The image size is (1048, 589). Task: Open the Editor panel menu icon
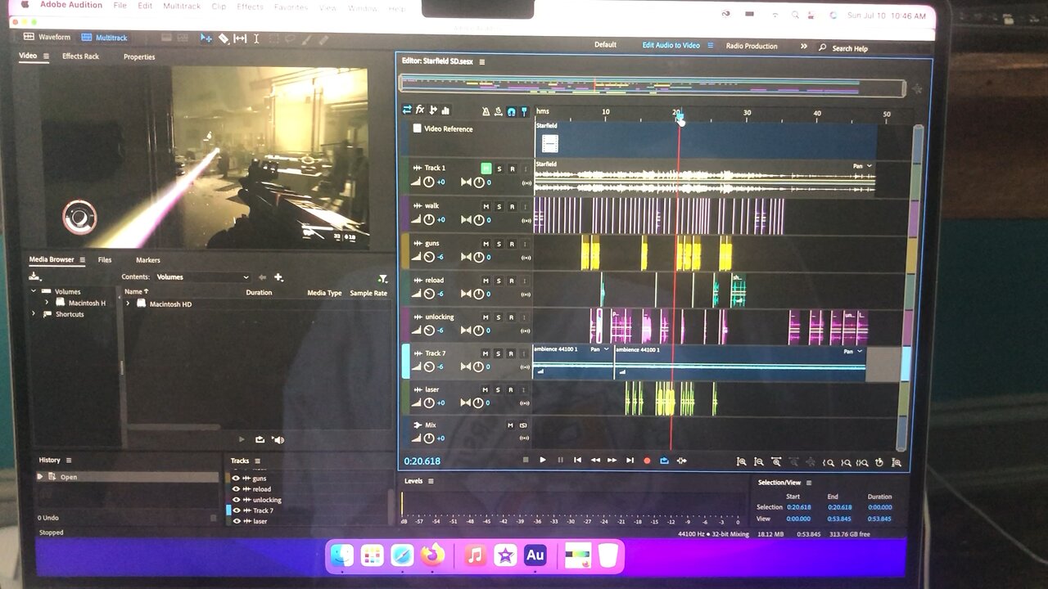(x=482, y=62)
